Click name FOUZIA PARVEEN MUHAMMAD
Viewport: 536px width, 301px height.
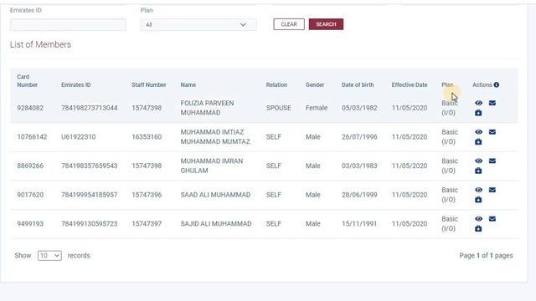207,108
